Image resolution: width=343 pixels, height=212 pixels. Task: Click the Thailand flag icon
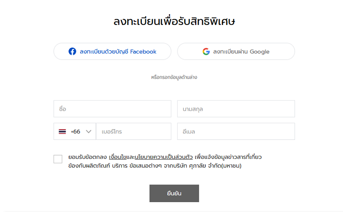(x=62, y=132)
